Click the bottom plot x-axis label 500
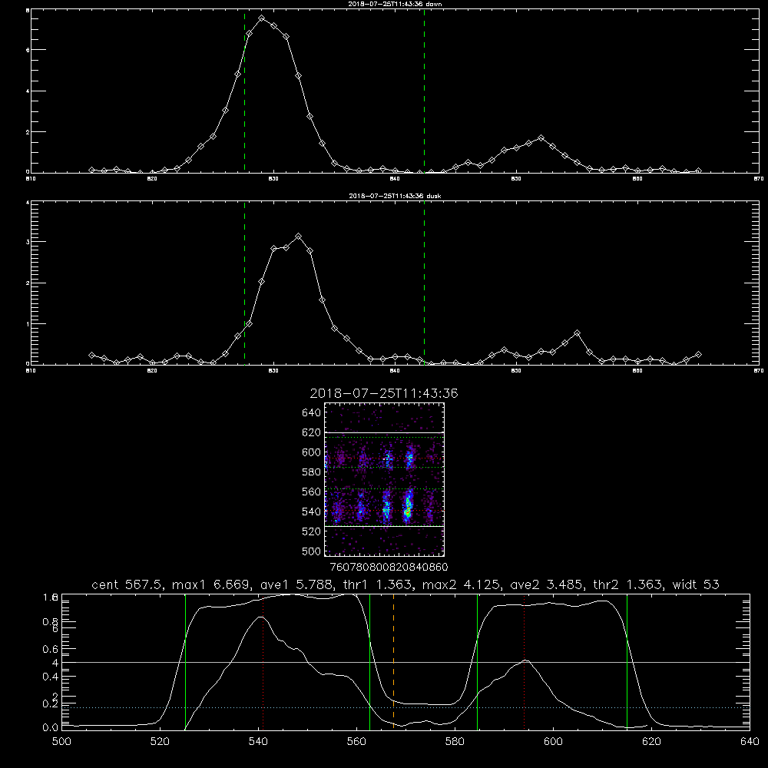The height and width of the screenshot is (768, 768). pos(61,742)
